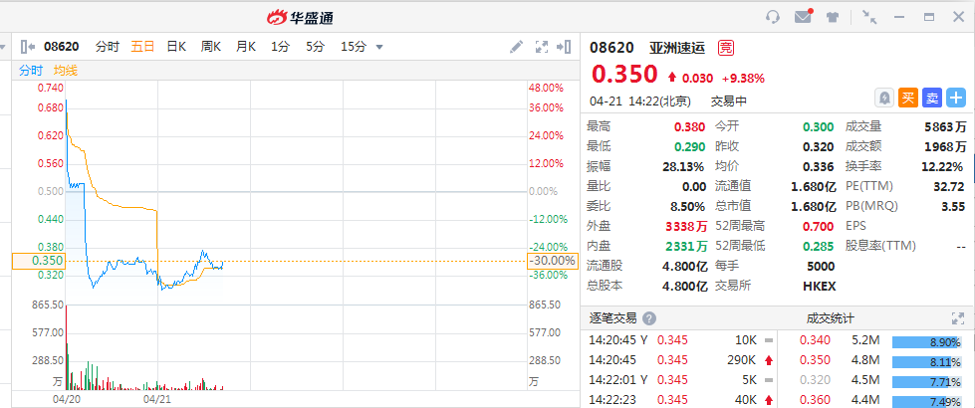The image size is (975, 408).
Task: Click the price alert bell icon
Action: click(x=883, y=97)
